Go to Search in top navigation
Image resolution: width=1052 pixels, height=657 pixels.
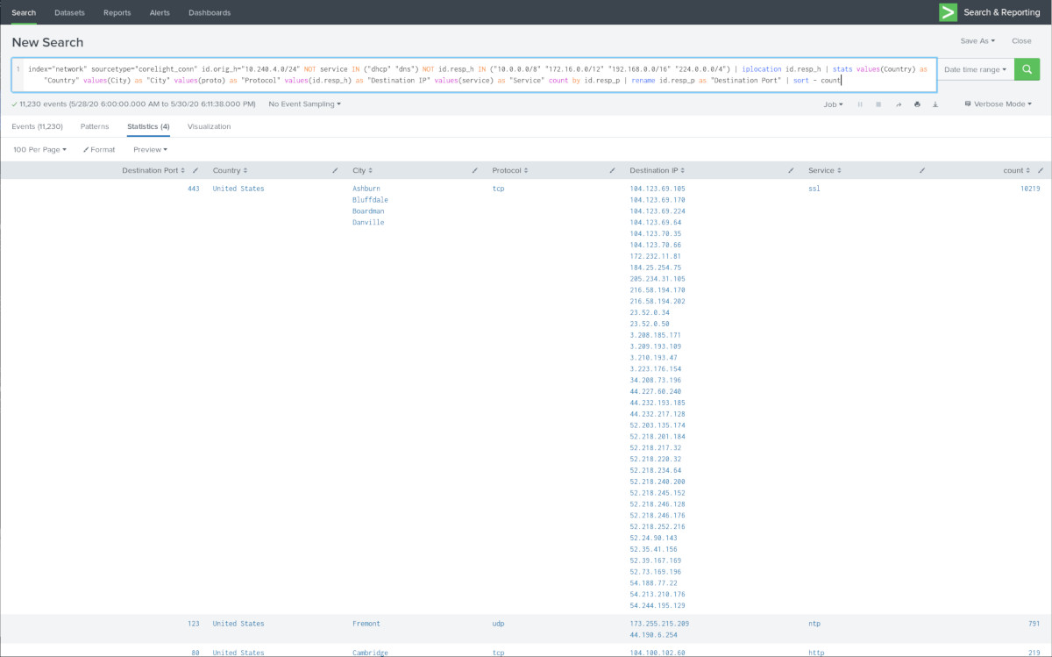[x=24, y=12]
